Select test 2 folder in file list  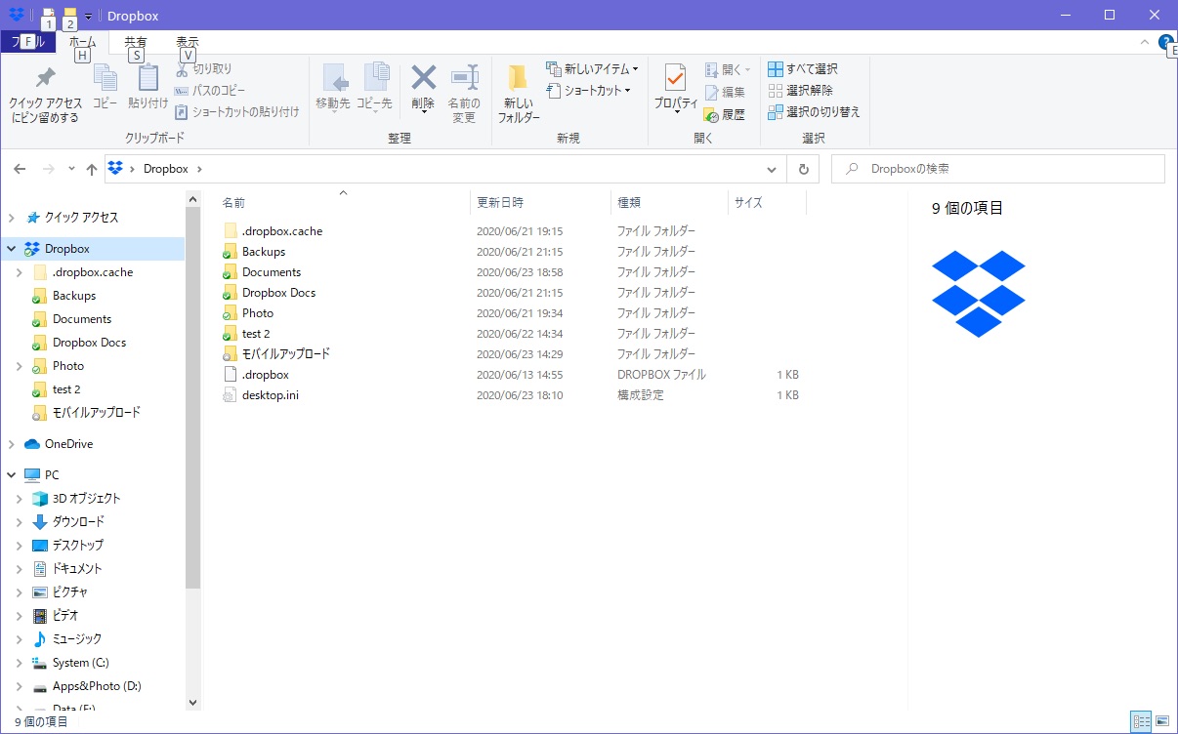256,334
